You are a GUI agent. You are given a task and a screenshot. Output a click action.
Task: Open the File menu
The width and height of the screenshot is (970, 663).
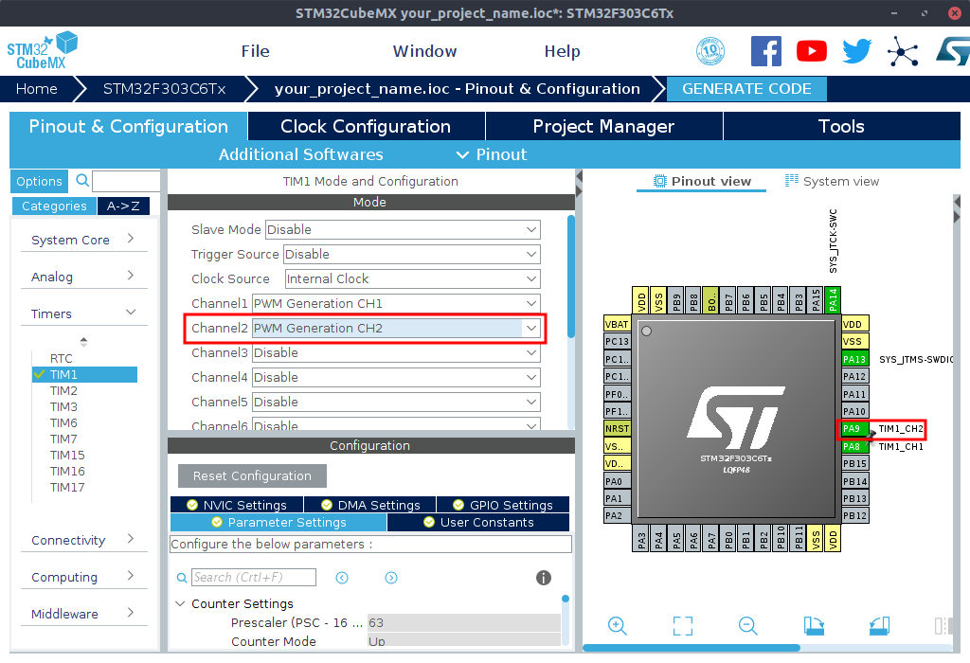[255, 51]
